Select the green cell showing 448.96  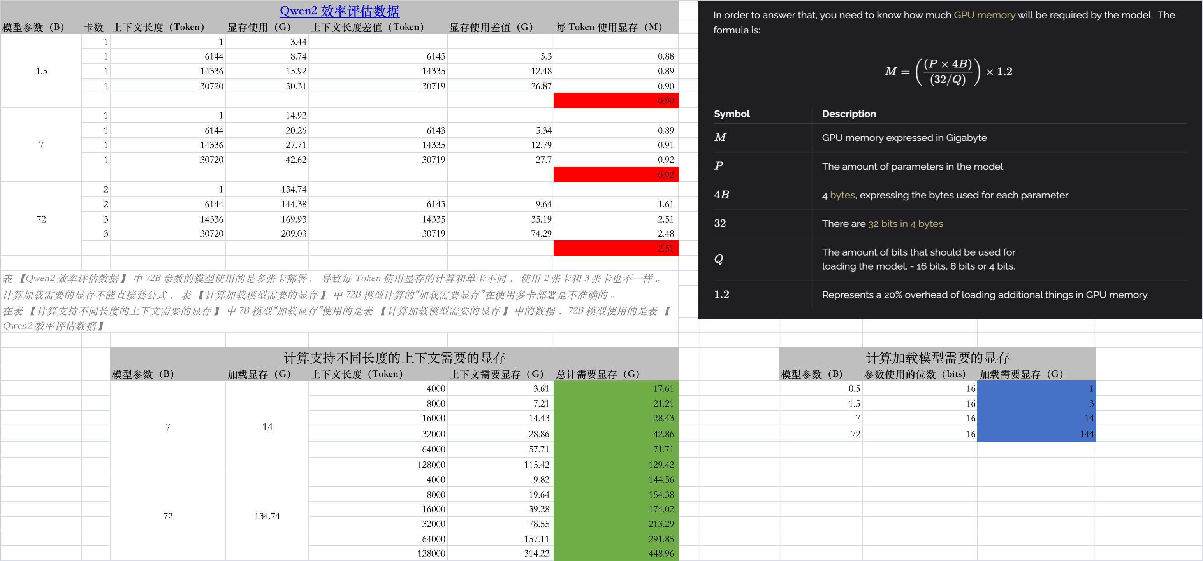click(616, 554)
